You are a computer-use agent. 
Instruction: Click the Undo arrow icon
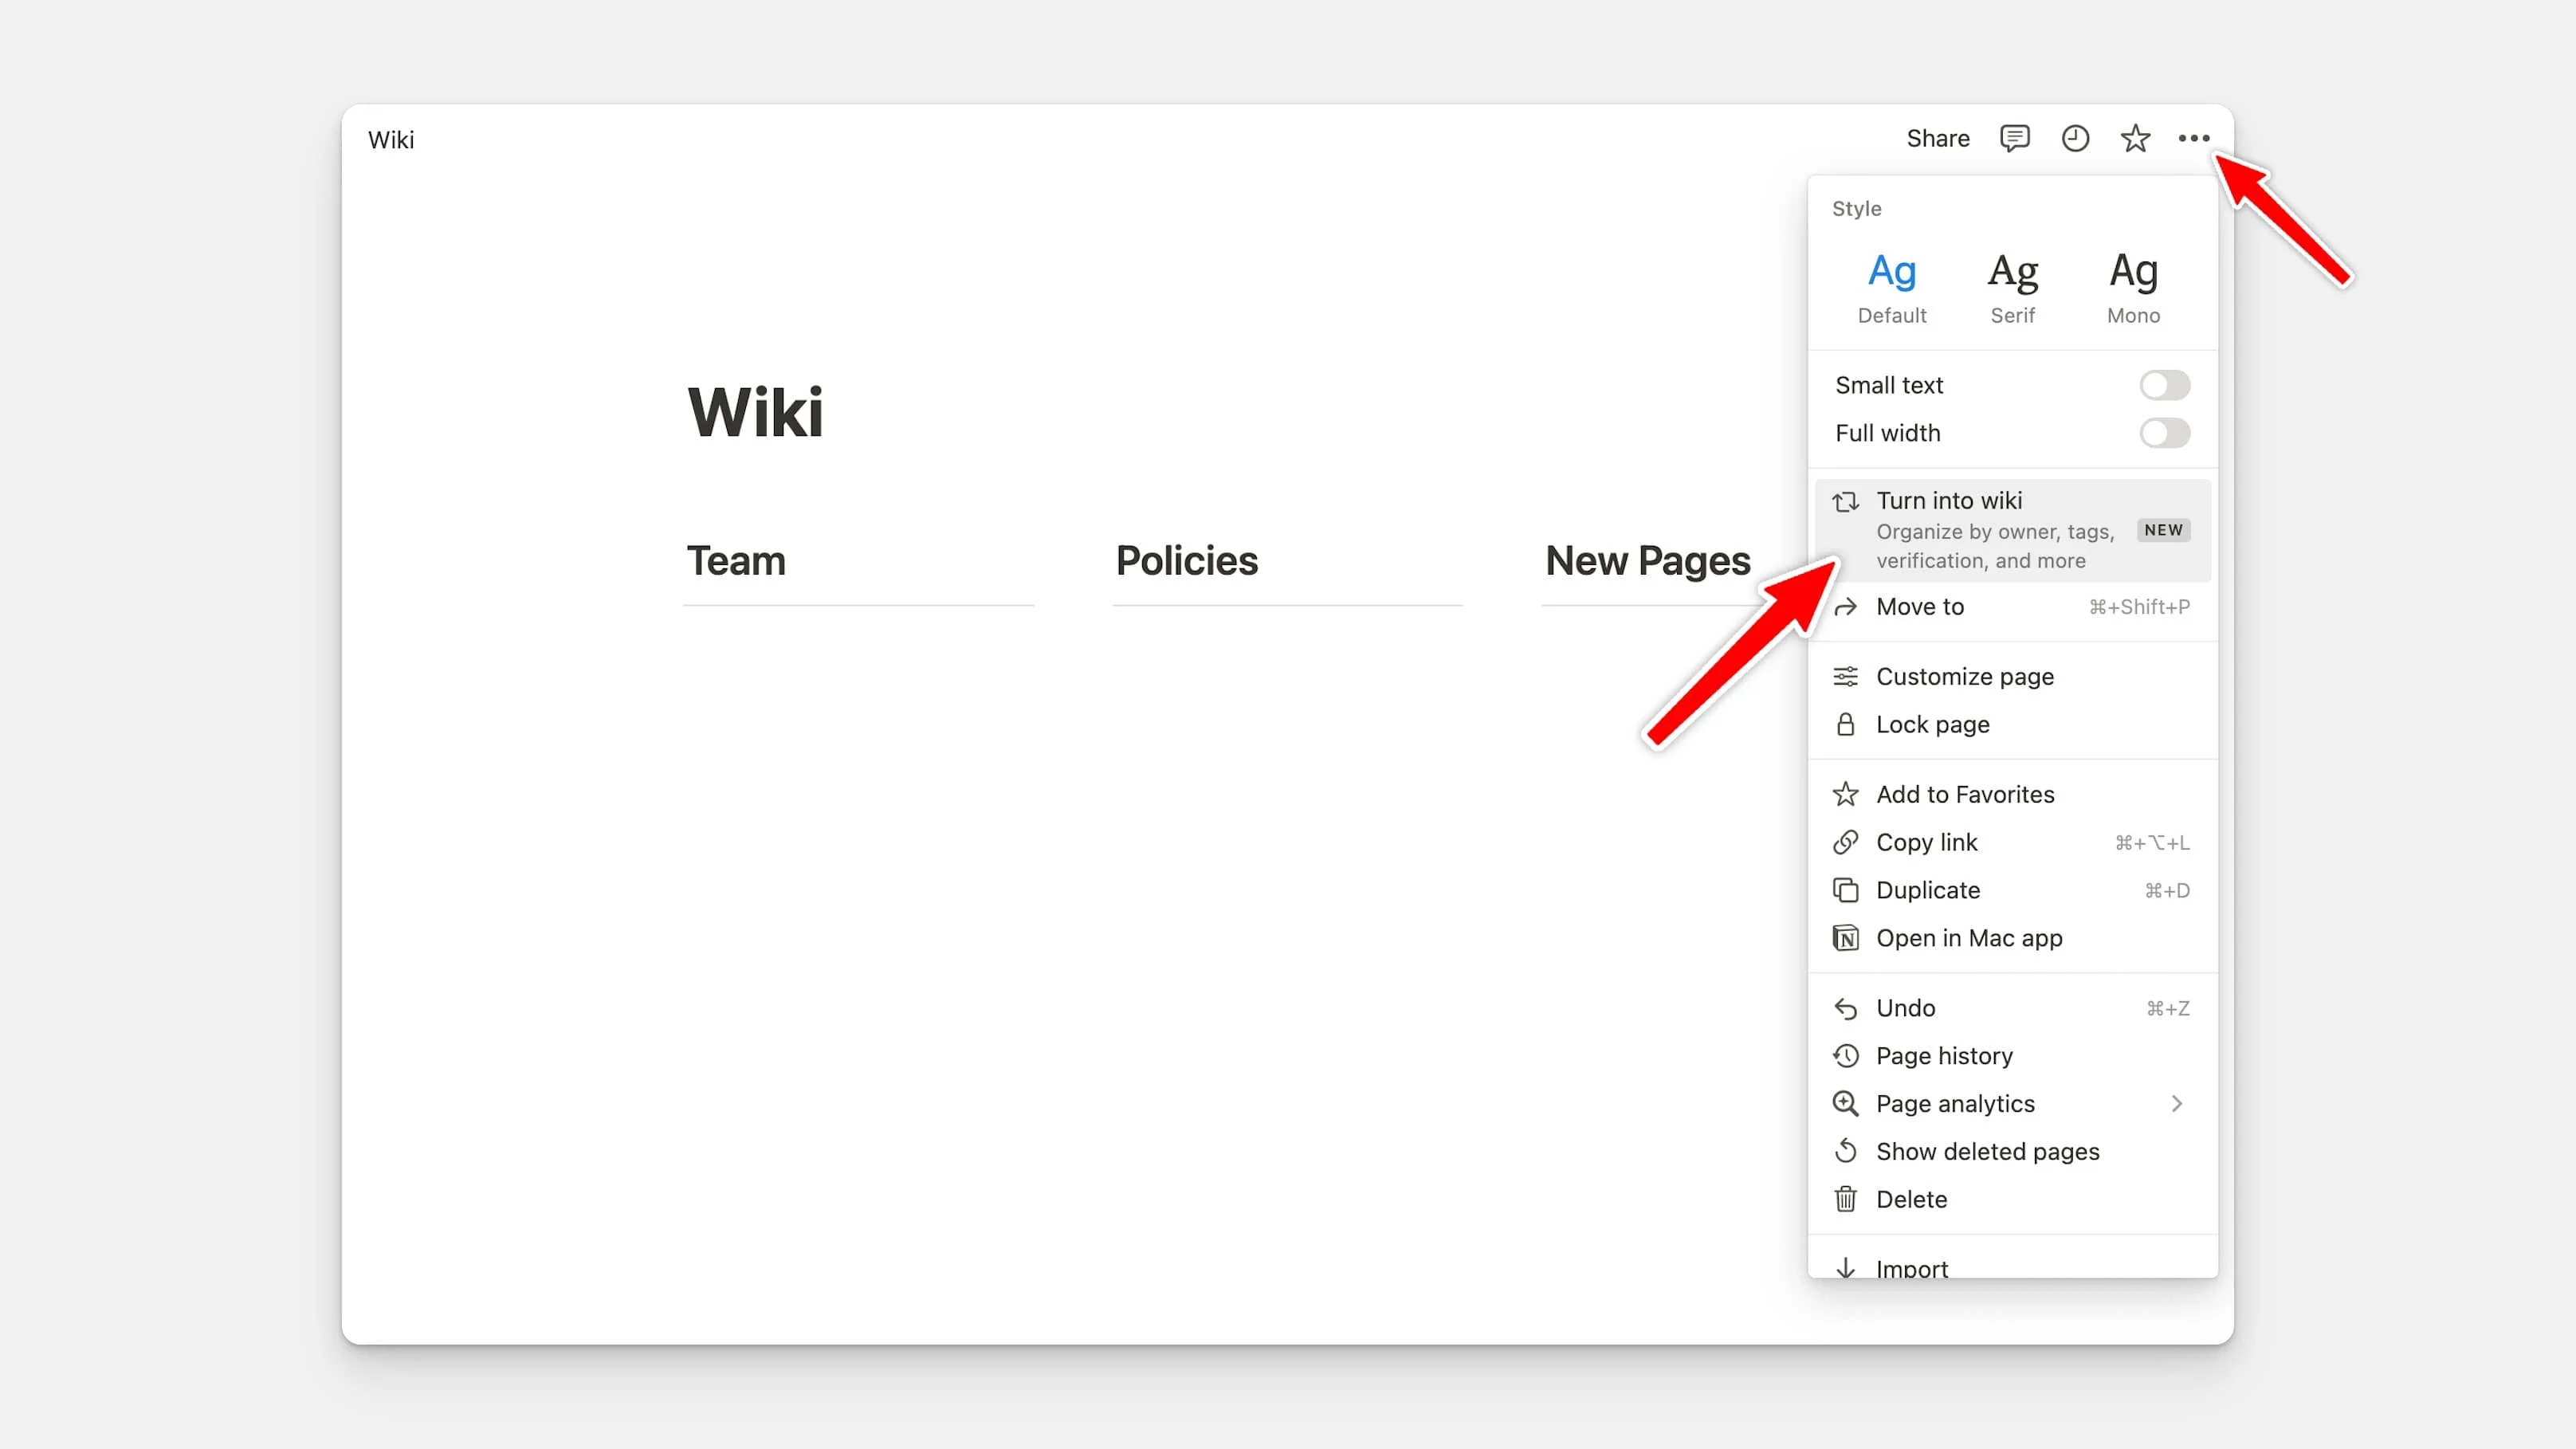(1846, 1008)
